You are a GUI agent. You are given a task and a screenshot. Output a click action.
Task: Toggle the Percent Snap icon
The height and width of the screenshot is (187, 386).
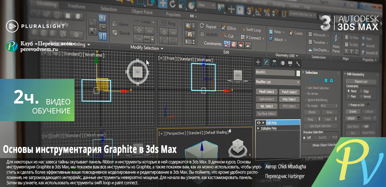pyautogui.click(x=267, y=12)
